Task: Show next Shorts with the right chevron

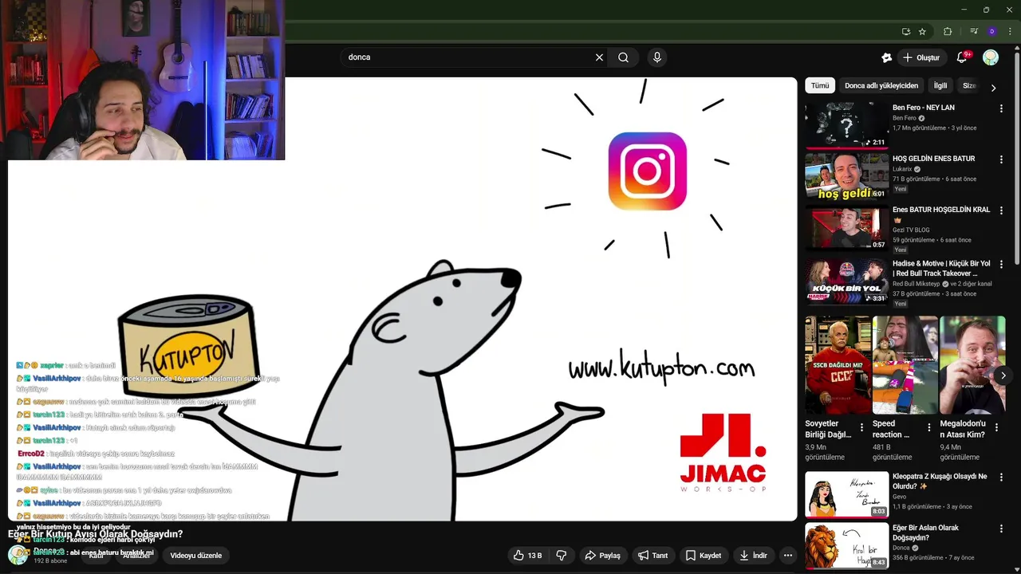Action: click(1003, 375)
